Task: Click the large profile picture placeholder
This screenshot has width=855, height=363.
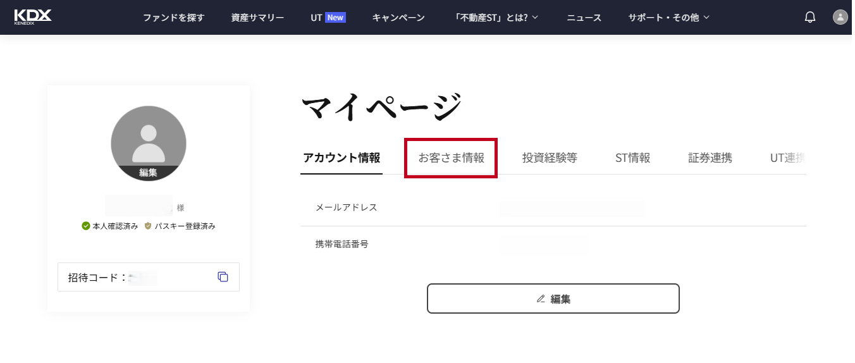Action: (x=149, y=144)
